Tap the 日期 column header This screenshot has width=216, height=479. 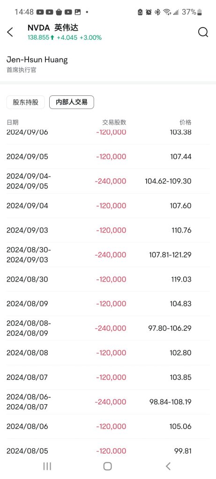(13, 123)
